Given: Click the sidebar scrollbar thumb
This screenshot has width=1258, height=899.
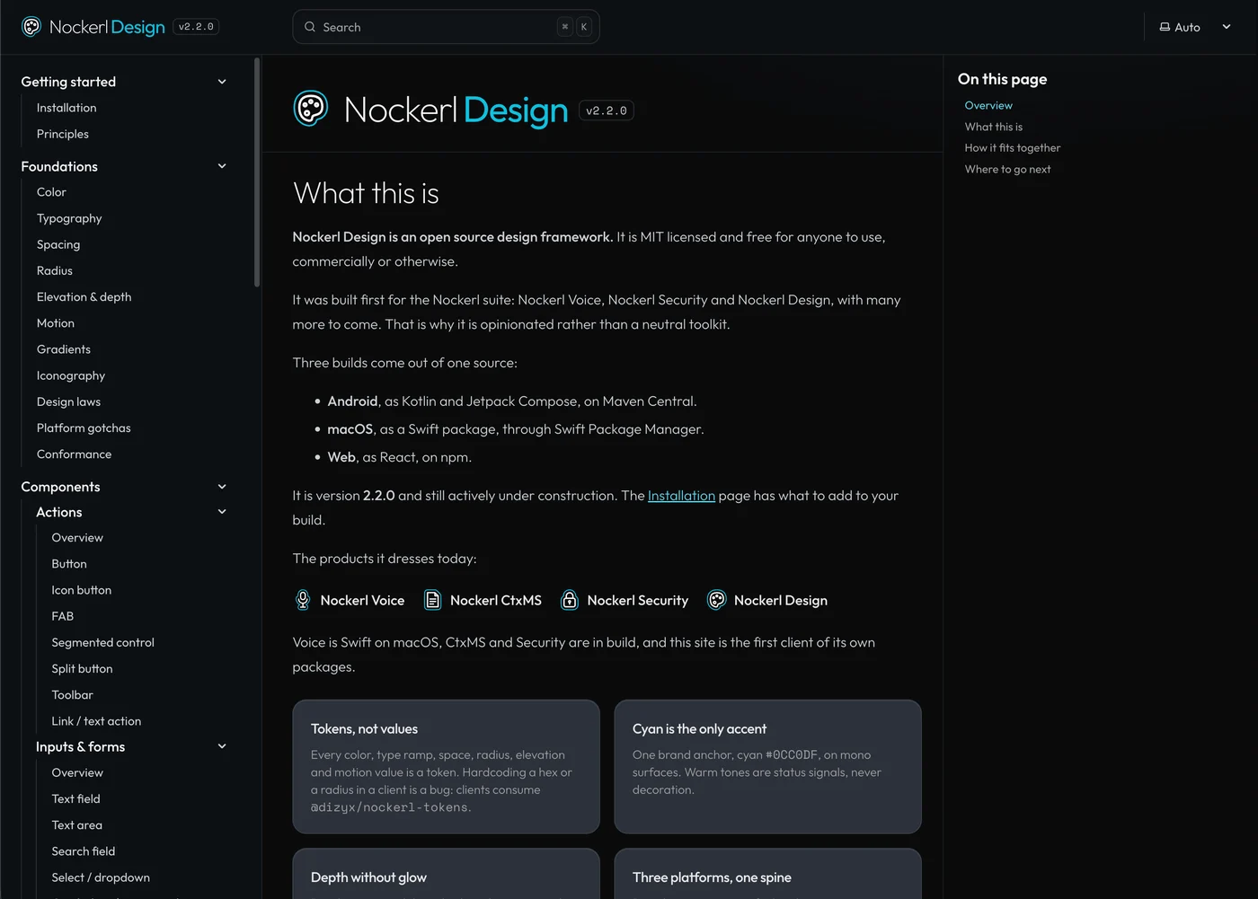Looking at the screenshot, I should [257, 172].
